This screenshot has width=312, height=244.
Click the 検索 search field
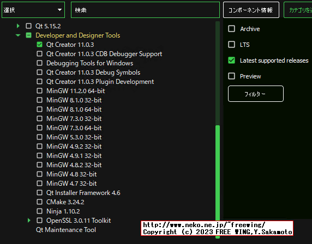tap(145, 10)
